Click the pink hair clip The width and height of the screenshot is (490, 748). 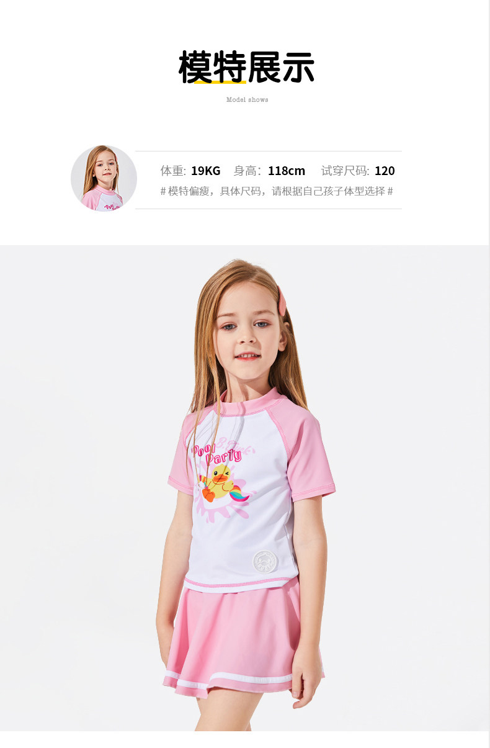[x=284, y=300]
